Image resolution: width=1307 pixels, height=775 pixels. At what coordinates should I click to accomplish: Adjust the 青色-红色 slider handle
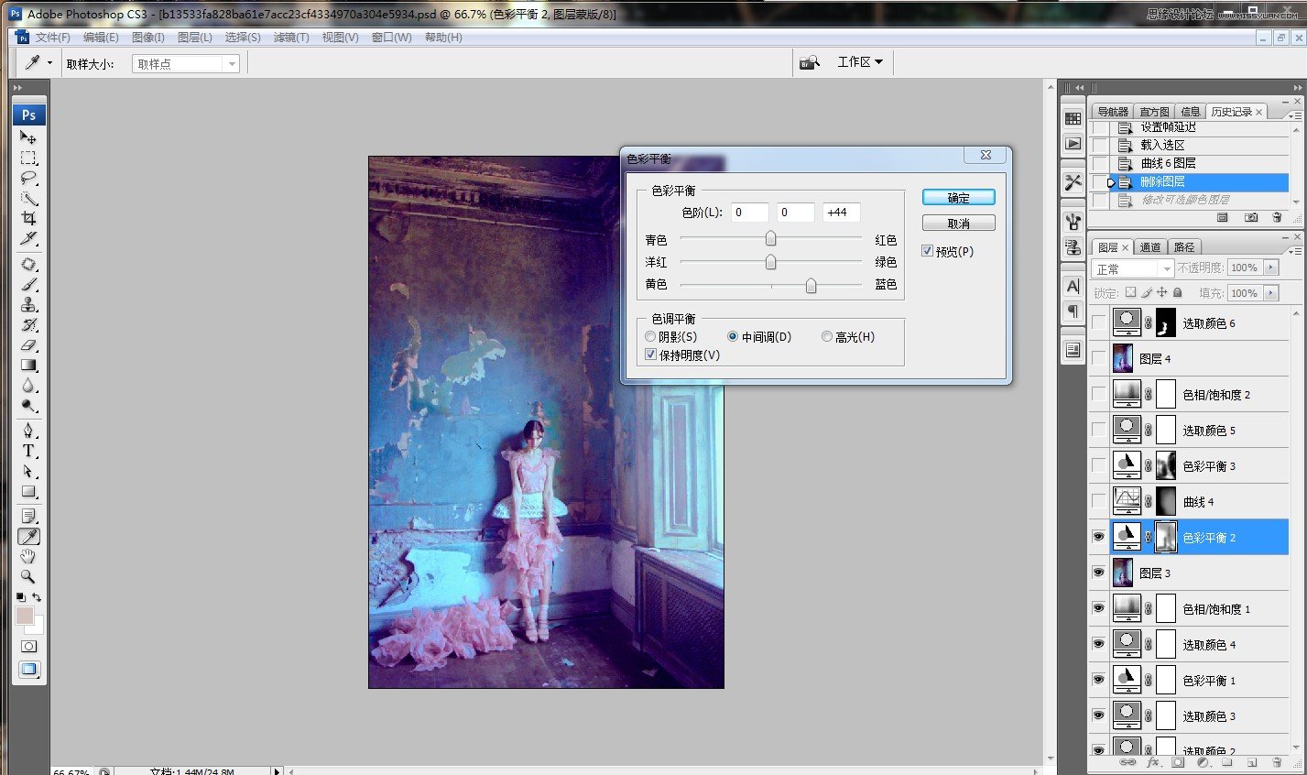(x=770, y=239)
